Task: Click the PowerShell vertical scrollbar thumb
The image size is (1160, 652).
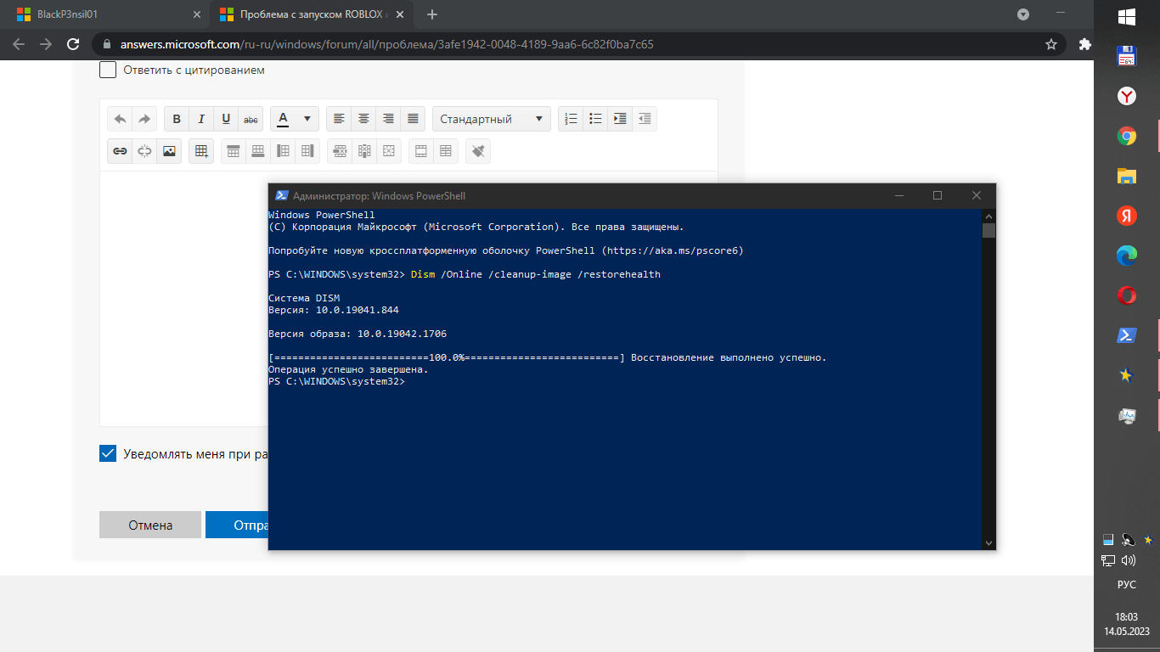Action: [988, 230]
